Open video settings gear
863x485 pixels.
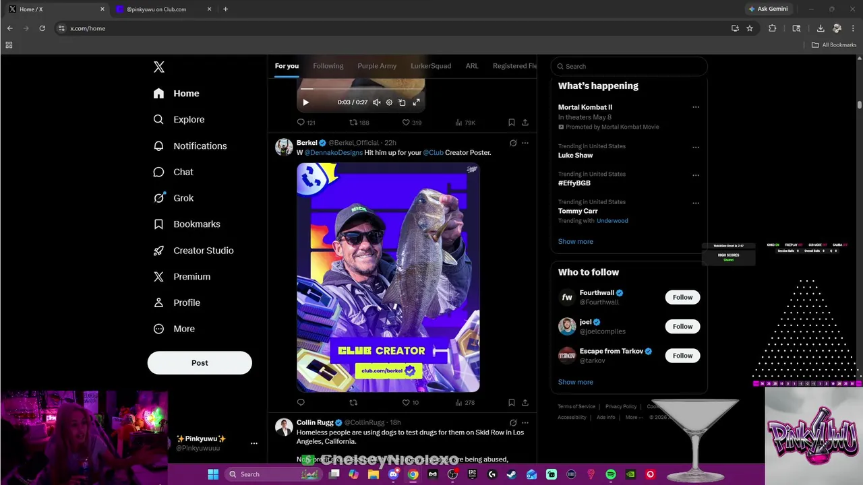point(389,102)
